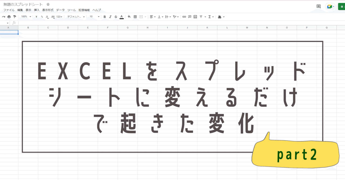
Task: Select column M header
Action: coord(247,28)
